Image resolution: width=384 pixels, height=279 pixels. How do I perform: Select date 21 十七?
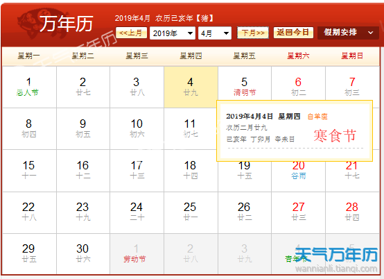[x=352, y=176]
